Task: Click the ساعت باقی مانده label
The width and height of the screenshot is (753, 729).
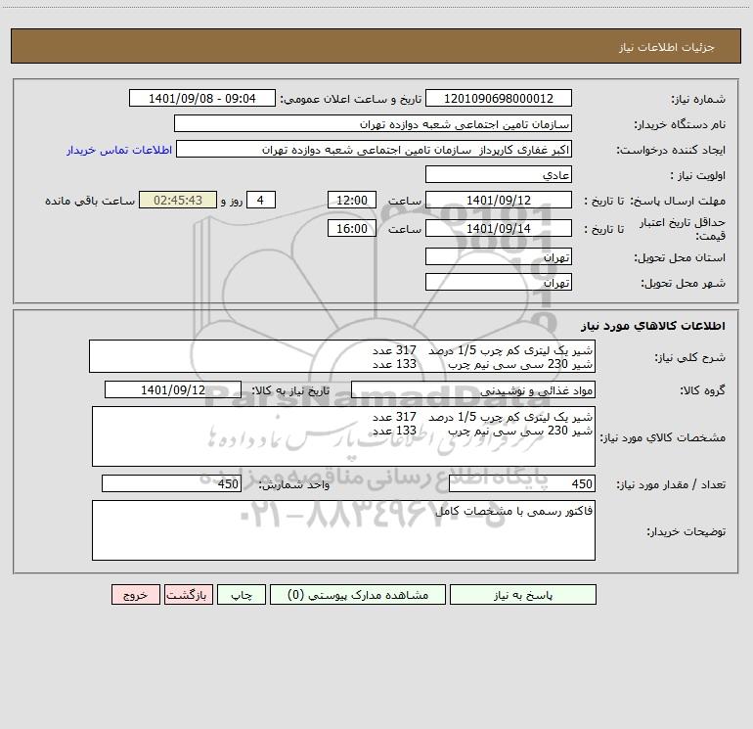Action: [90, 201]
